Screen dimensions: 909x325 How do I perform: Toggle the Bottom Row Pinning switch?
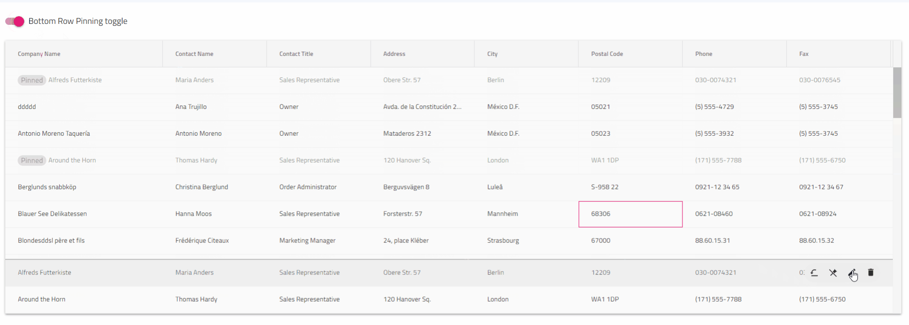pyautogui.click(x=15, y=21)
